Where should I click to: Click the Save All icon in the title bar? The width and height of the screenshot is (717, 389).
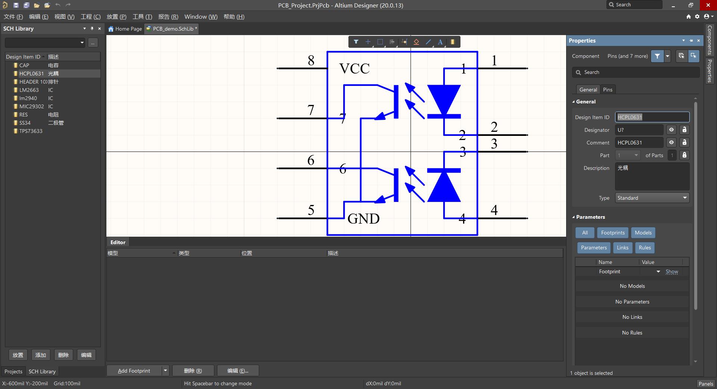[x=26, y=5]
